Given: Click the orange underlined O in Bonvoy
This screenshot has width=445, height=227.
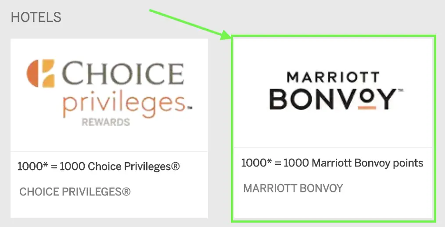Looking at the screenshot, I should (x=367, y=100).
